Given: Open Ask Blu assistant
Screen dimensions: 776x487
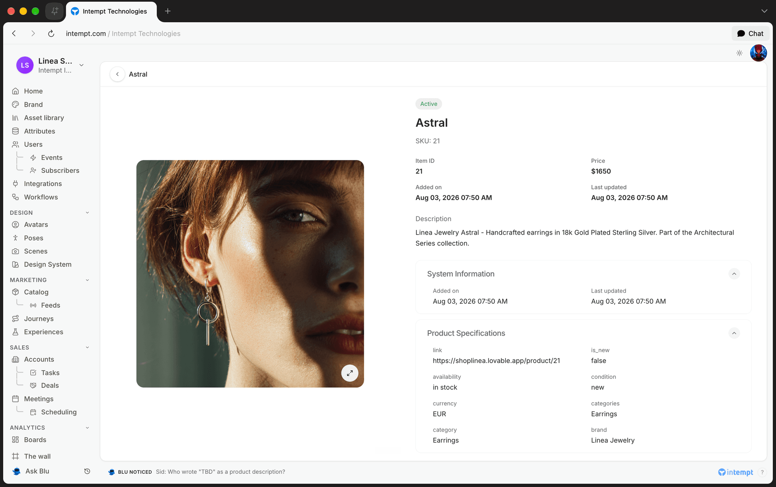Looking at the screenshot, I should point(31,471).
